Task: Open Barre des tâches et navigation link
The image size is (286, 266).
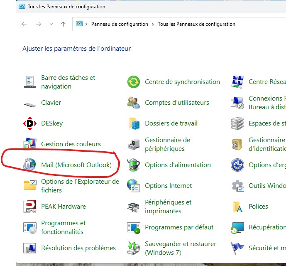Action: point(68,82)
